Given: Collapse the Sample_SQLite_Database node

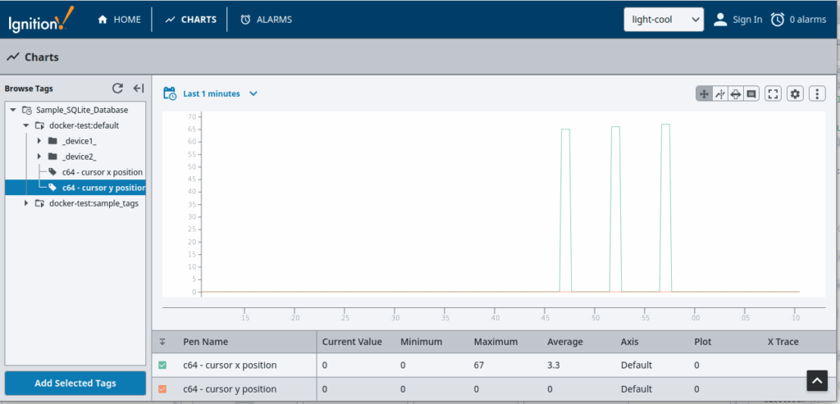Looking at the screenshot, I should 13,110.
